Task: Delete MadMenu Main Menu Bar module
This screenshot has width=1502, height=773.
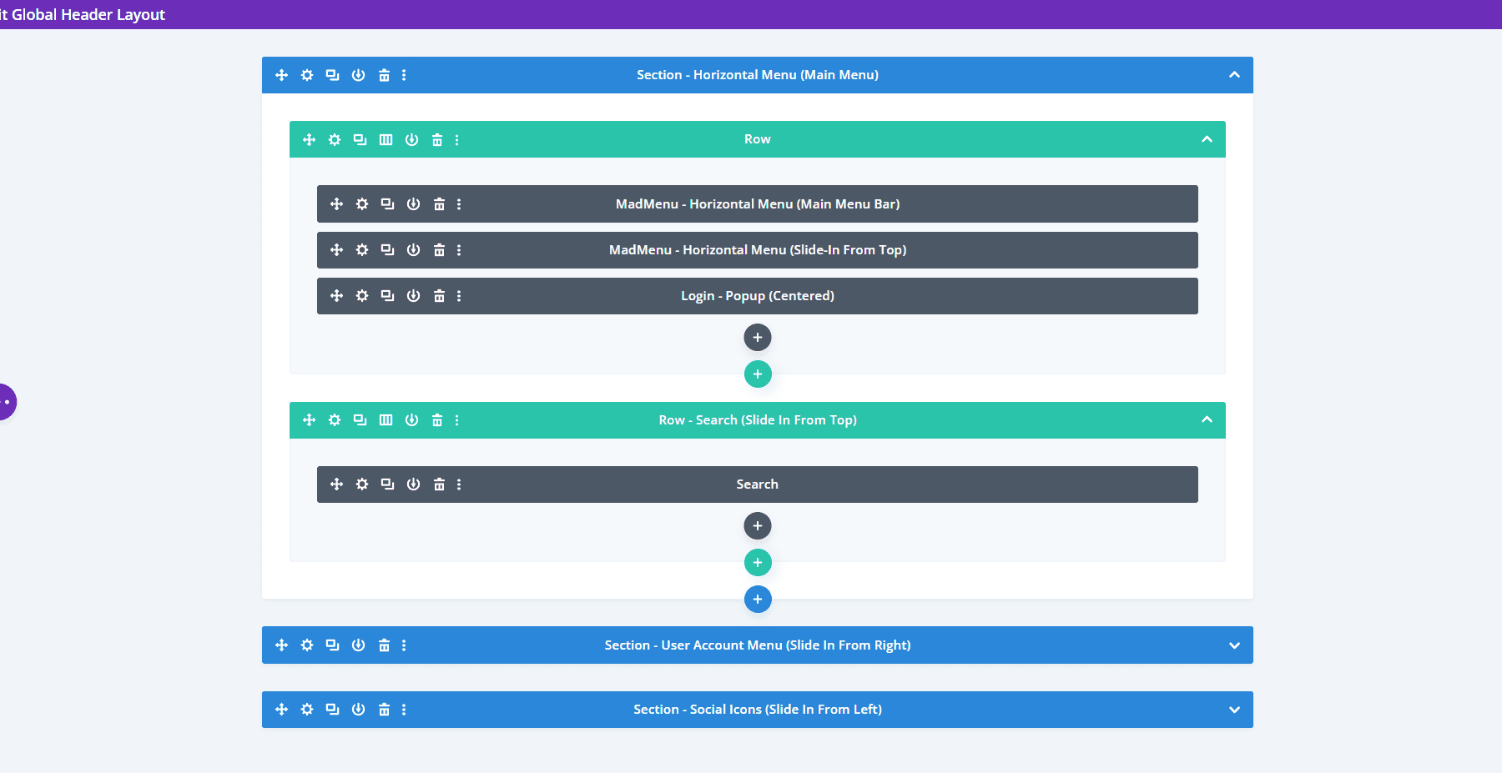Action: tap(439, 203)
